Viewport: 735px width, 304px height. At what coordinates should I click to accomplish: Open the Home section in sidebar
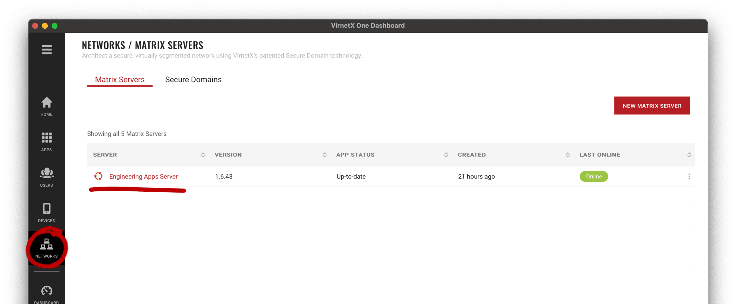point(46,107)
